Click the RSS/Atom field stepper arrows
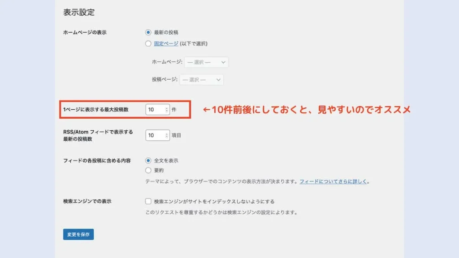 pos(167,135)
